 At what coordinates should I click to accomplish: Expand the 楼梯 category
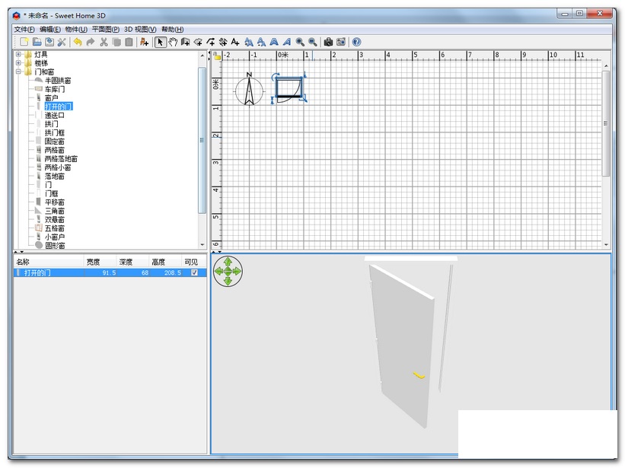coord(18,63)
